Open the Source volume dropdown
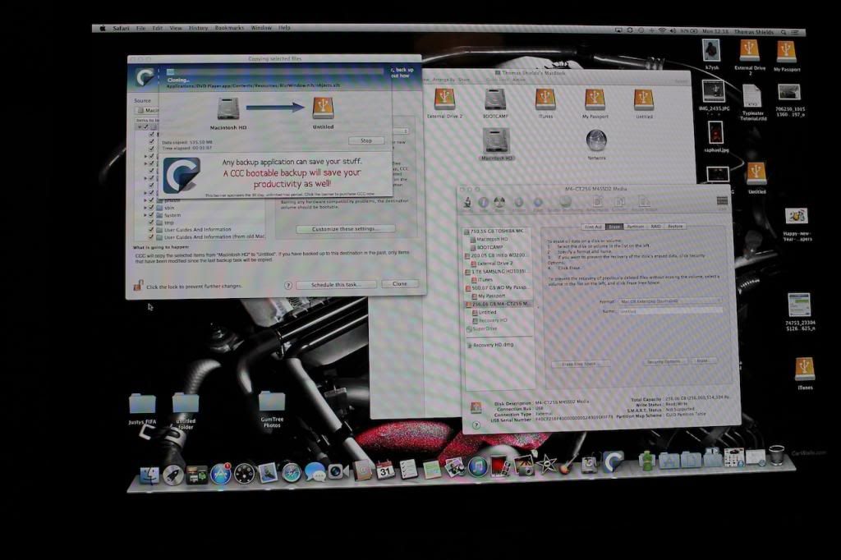 click(x=148, y=111)
